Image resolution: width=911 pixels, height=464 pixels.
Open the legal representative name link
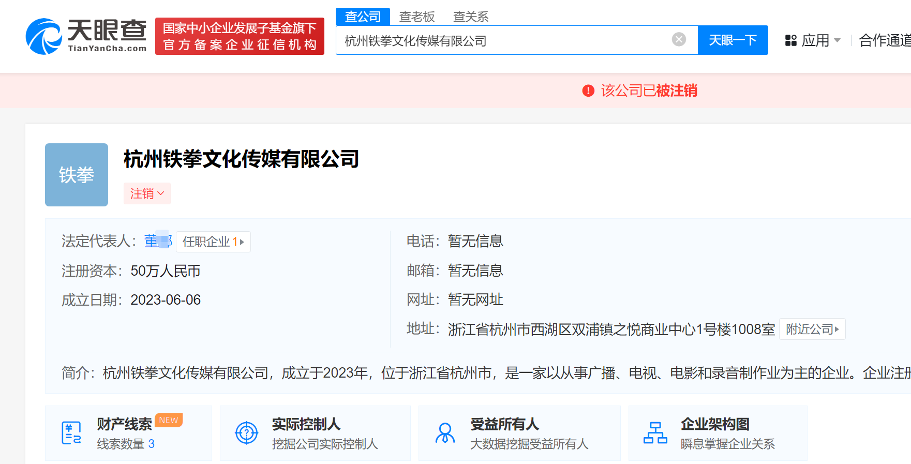click(x=158, y=241)
